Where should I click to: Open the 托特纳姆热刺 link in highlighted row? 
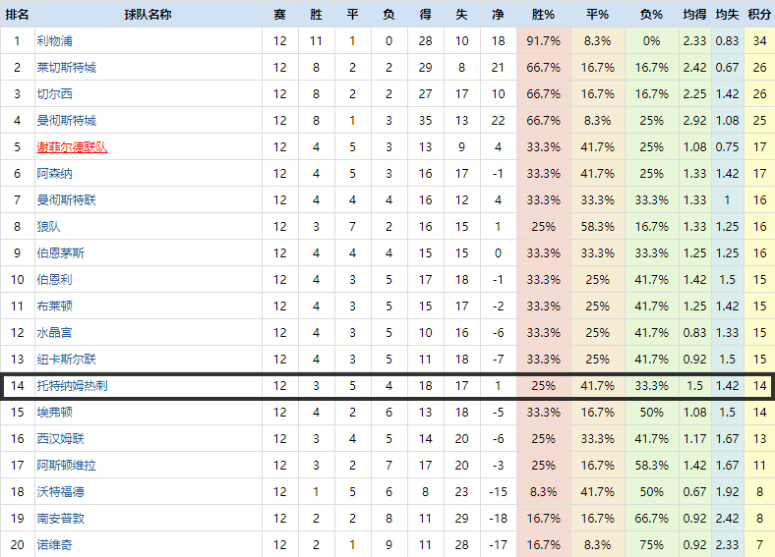tap(72, 386)
